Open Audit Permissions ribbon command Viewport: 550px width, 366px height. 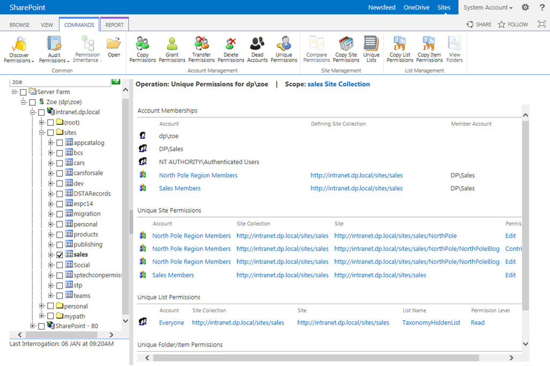pyautogui.click(x=54, y=50)
